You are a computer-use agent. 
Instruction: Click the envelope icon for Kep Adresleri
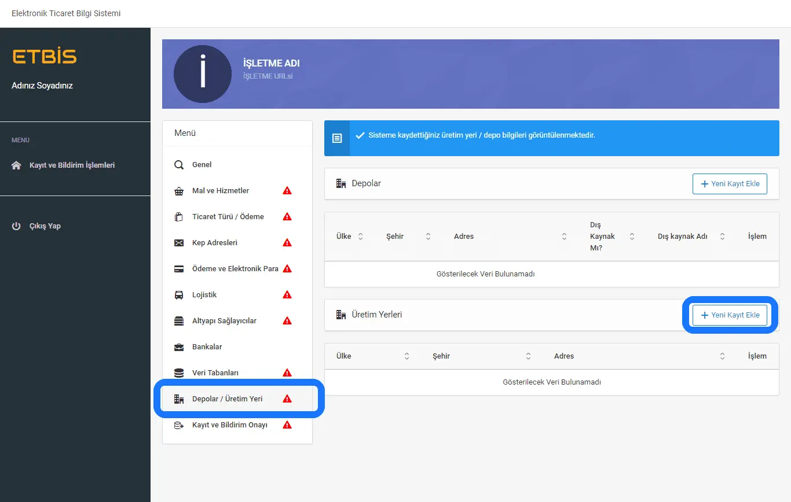pyautogui.click(x=179, y=243)
